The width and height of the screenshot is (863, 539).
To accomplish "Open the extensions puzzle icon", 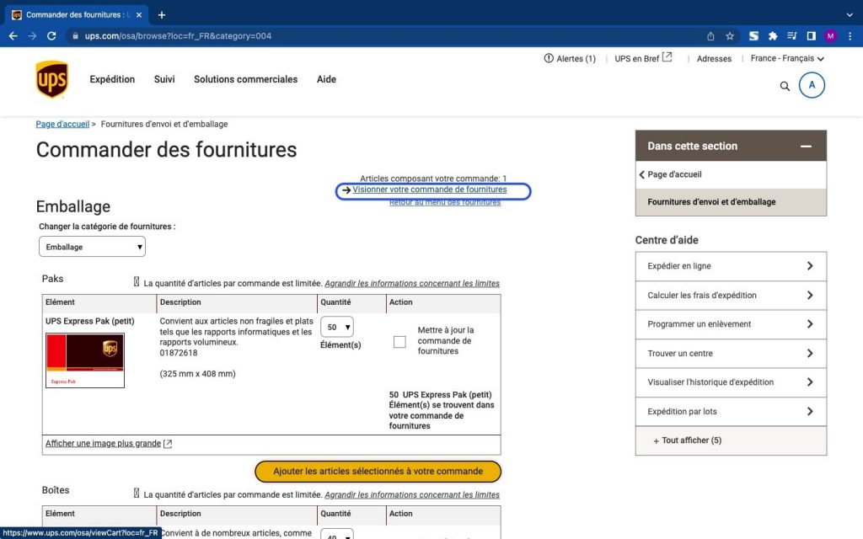I will click(x=773, y=35).
